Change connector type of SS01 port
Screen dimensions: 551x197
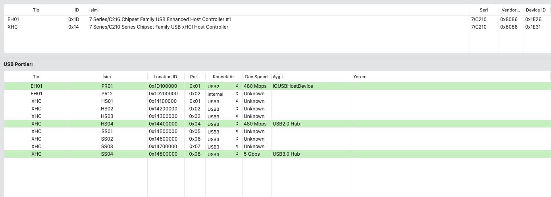[x=223, y=131]
